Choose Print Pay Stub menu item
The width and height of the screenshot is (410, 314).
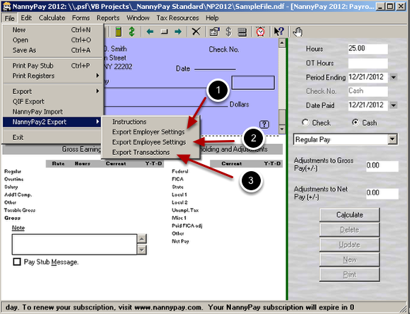click(x=52, y=66)
